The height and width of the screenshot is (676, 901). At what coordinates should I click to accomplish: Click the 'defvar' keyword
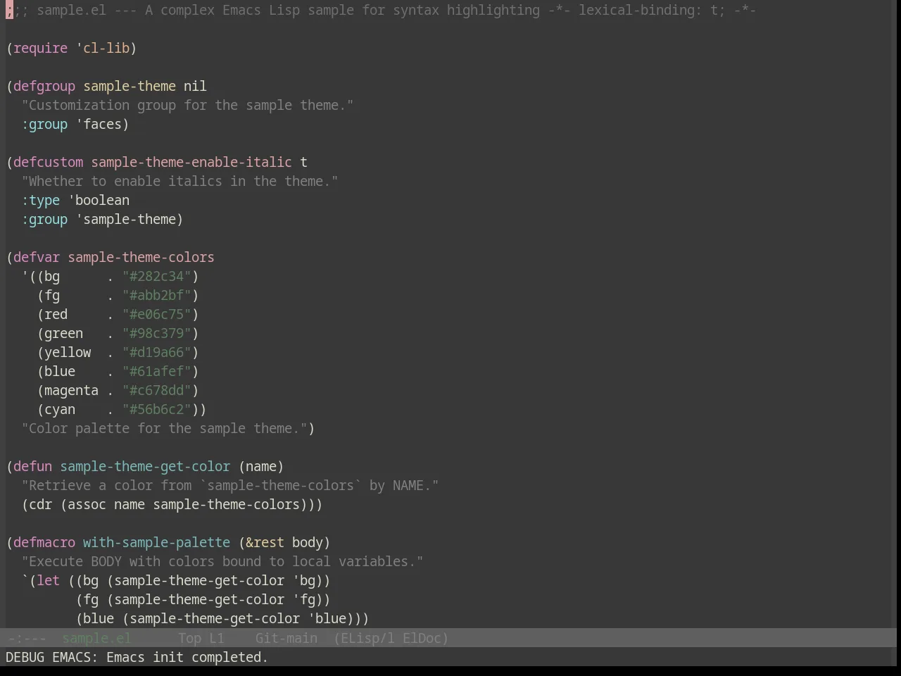point(37,257)
